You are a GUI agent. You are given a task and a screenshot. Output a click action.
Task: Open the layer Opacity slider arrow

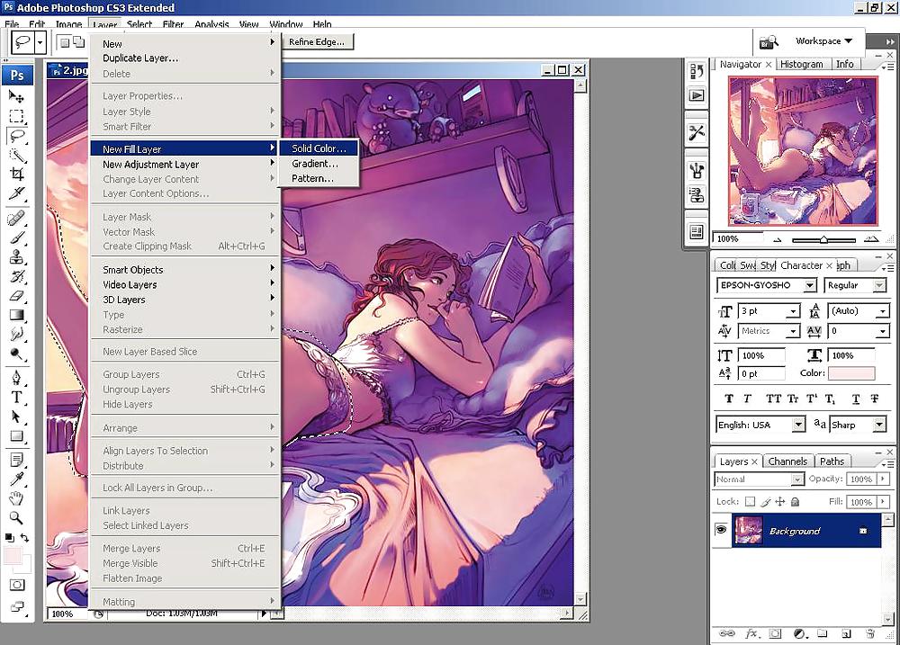coord(883,479)
